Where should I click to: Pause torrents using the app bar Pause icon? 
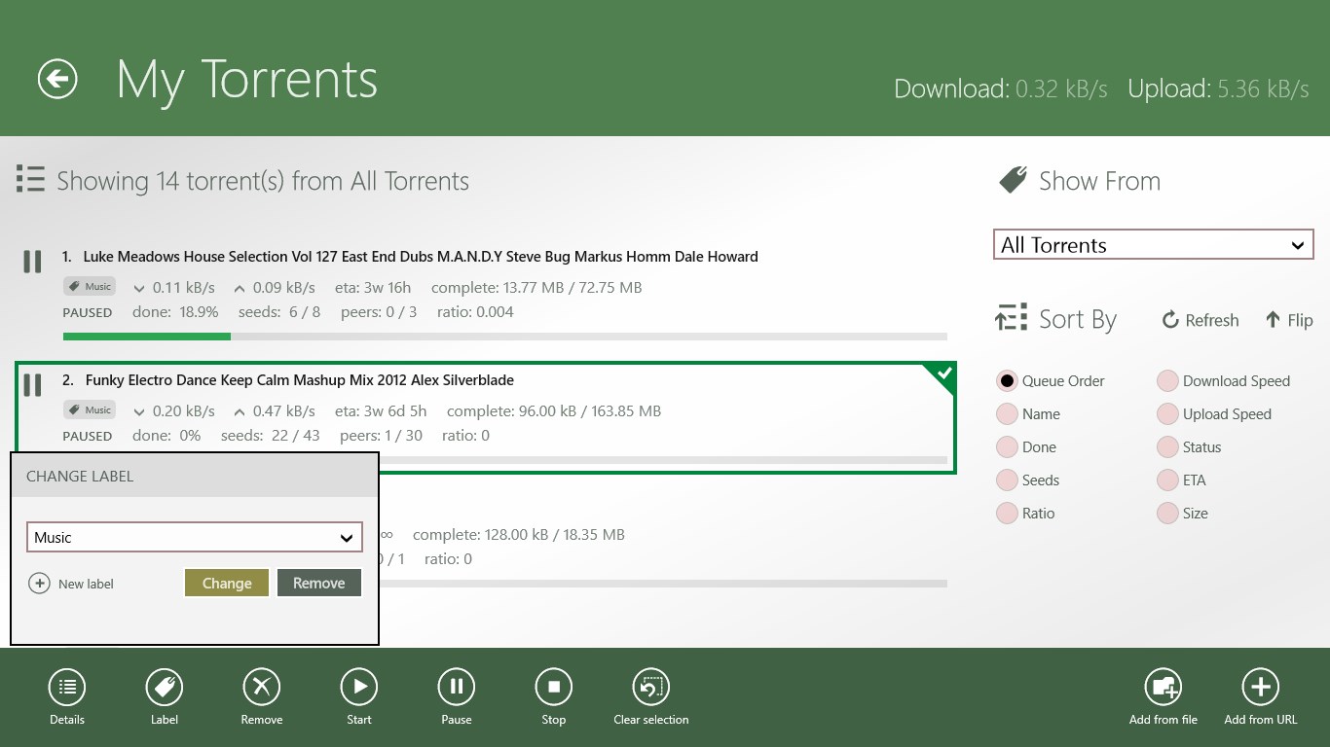(456, 688)
